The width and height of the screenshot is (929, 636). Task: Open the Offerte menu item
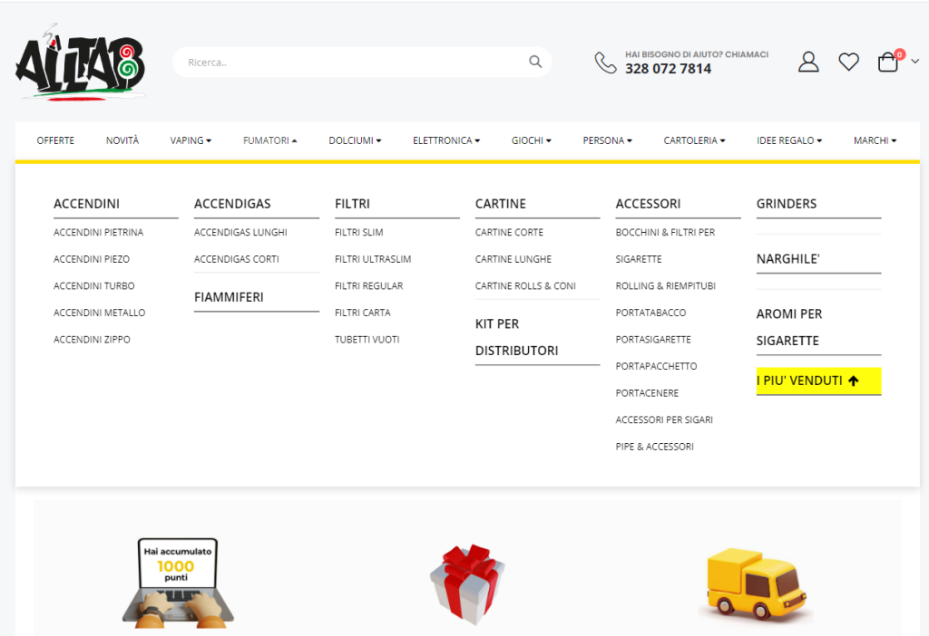coord(55,140)
